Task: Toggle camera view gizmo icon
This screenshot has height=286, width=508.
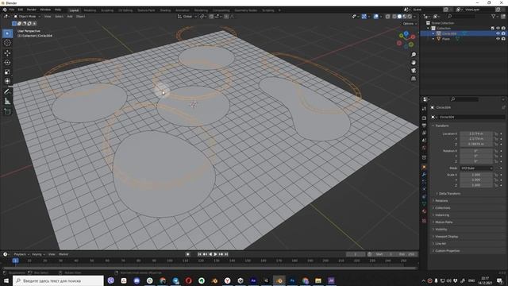Action: coord(414,71)
